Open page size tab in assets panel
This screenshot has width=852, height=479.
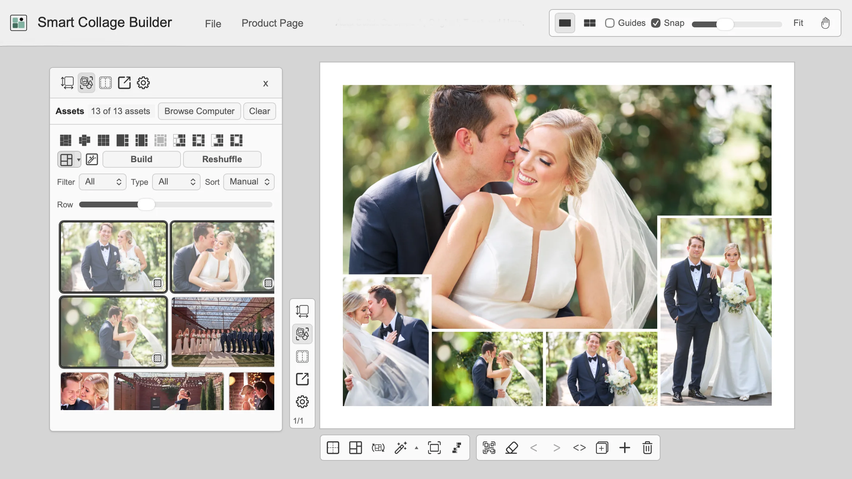(67, 83)
